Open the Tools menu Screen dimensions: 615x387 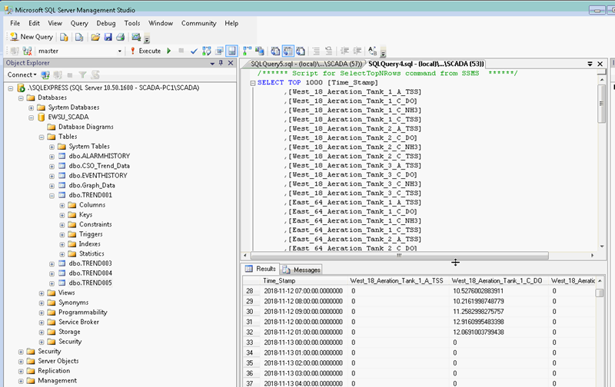coord(132,24)
